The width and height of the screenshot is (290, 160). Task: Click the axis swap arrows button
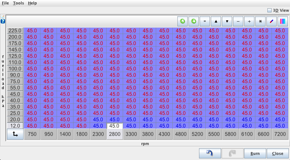(x=15, y=134)
